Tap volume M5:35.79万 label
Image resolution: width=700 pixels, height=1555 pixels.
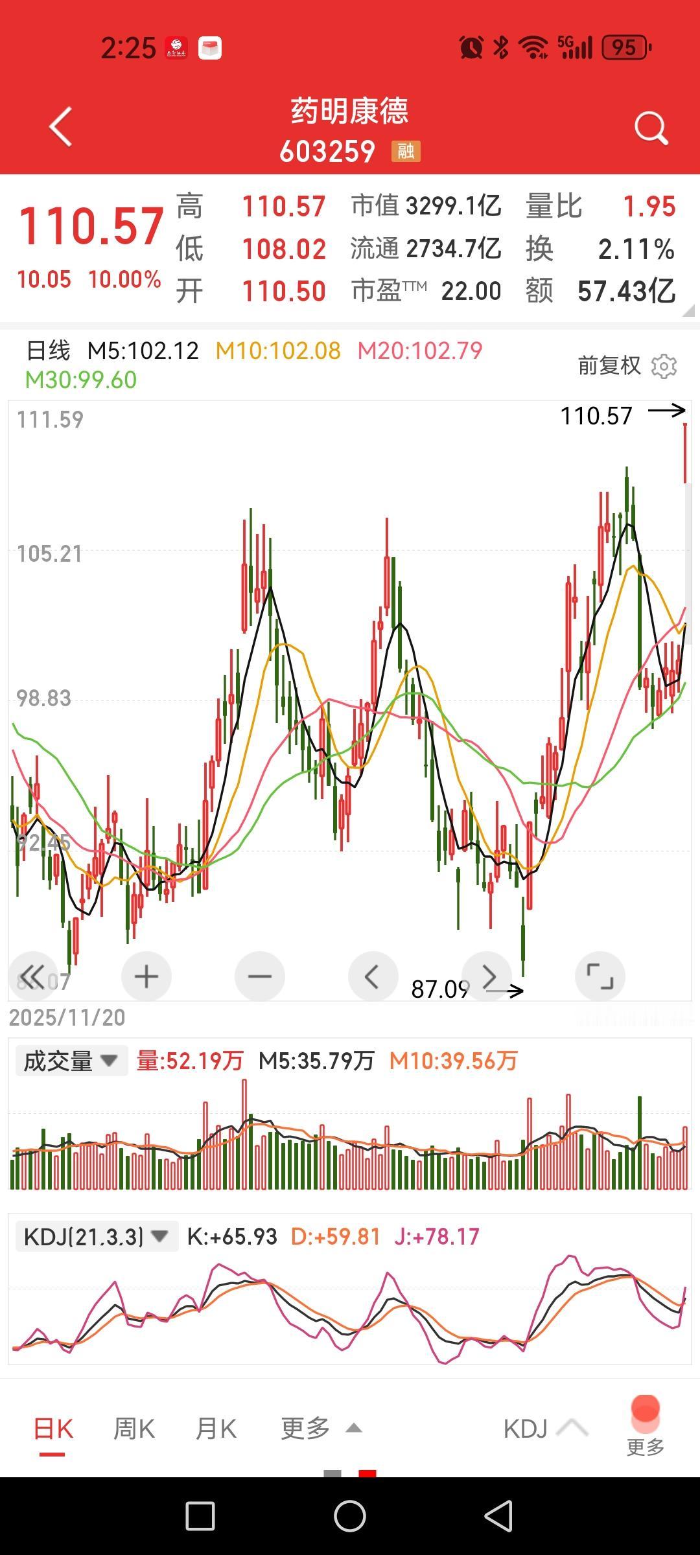316,1061
